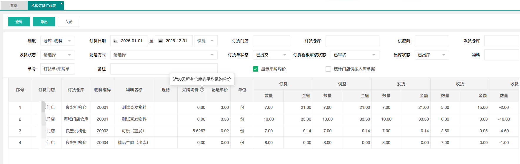Select the 精品牛肉（出库） cell
The image size is (520, 164).
click(x=134, y=143)
